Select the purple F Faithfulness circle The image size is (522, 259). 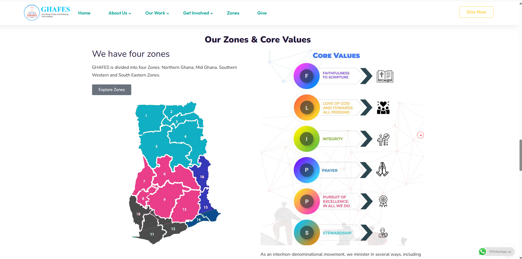[x=306, y=76]
